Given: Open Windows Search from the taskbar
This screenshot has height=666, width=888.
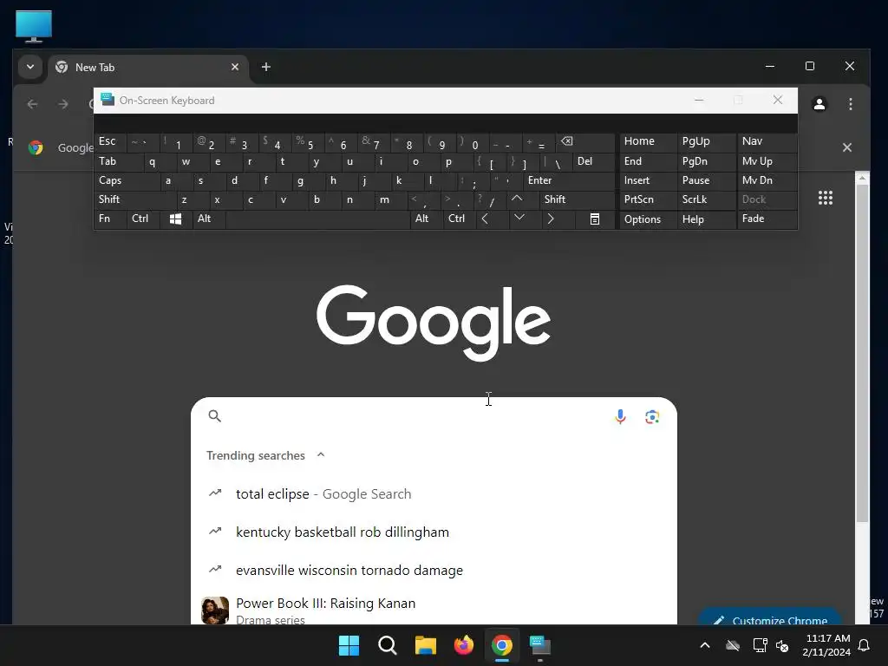Looking at the screenshot, I should 388,645.
